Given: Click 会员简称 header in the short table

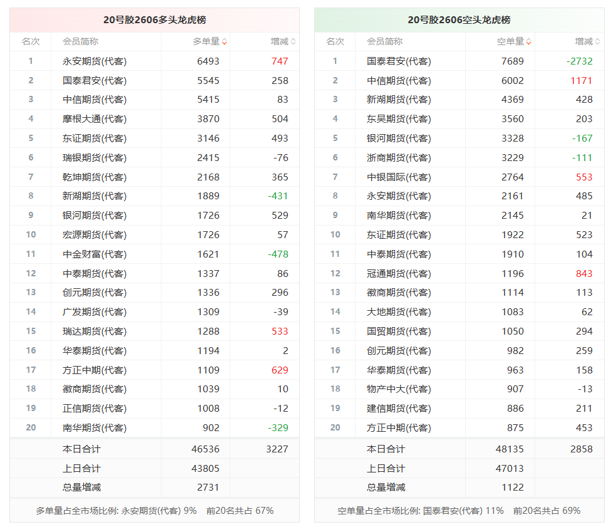Looking at the screenshot, I should coord(385,42).
